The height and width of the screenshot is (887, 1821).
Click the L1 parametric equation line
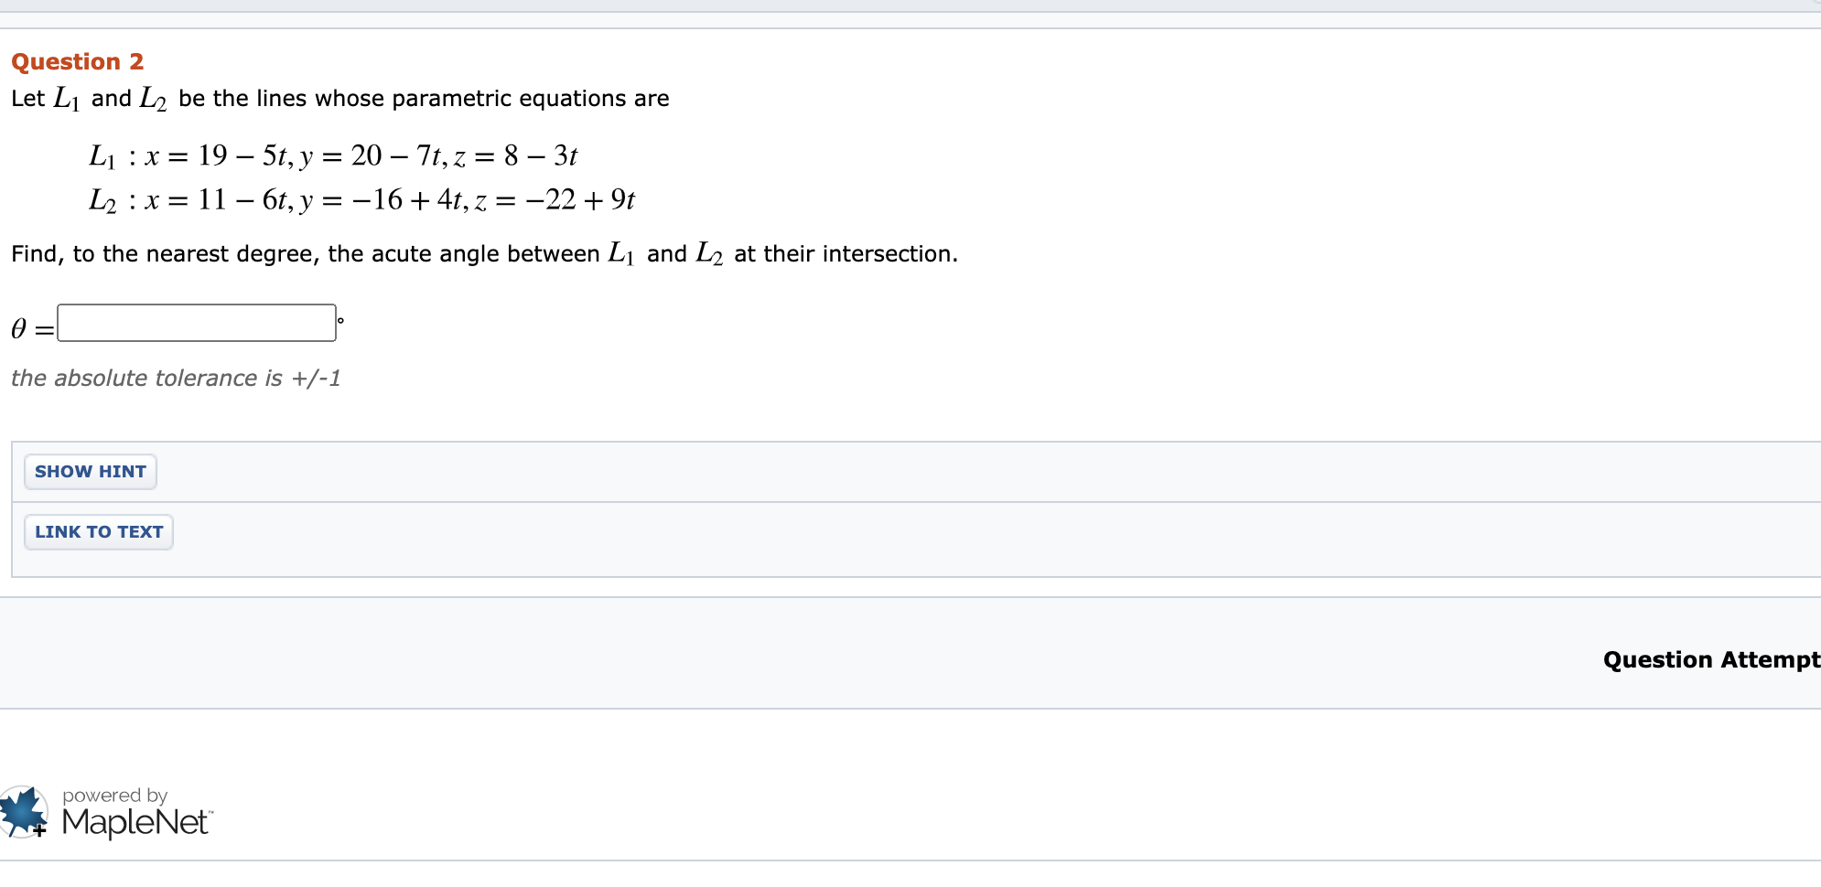click(x=332, y=155)
